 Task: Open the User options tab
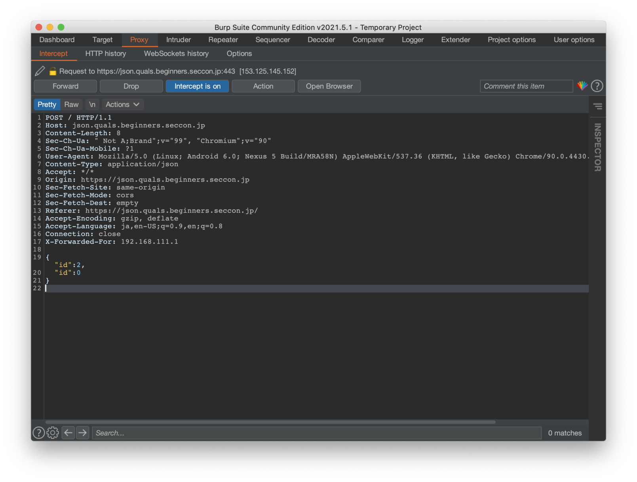click(574, 40)
